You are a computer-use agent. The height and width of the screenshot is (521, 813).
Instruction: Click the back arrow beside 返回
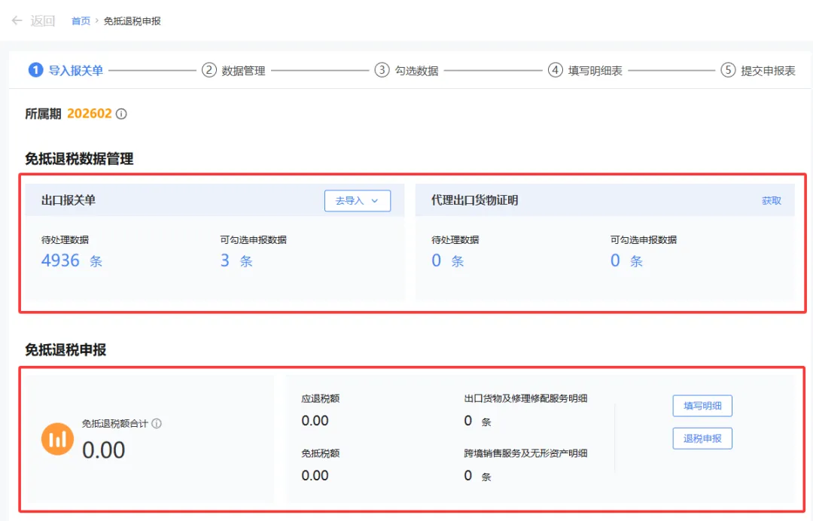point(17,20)
